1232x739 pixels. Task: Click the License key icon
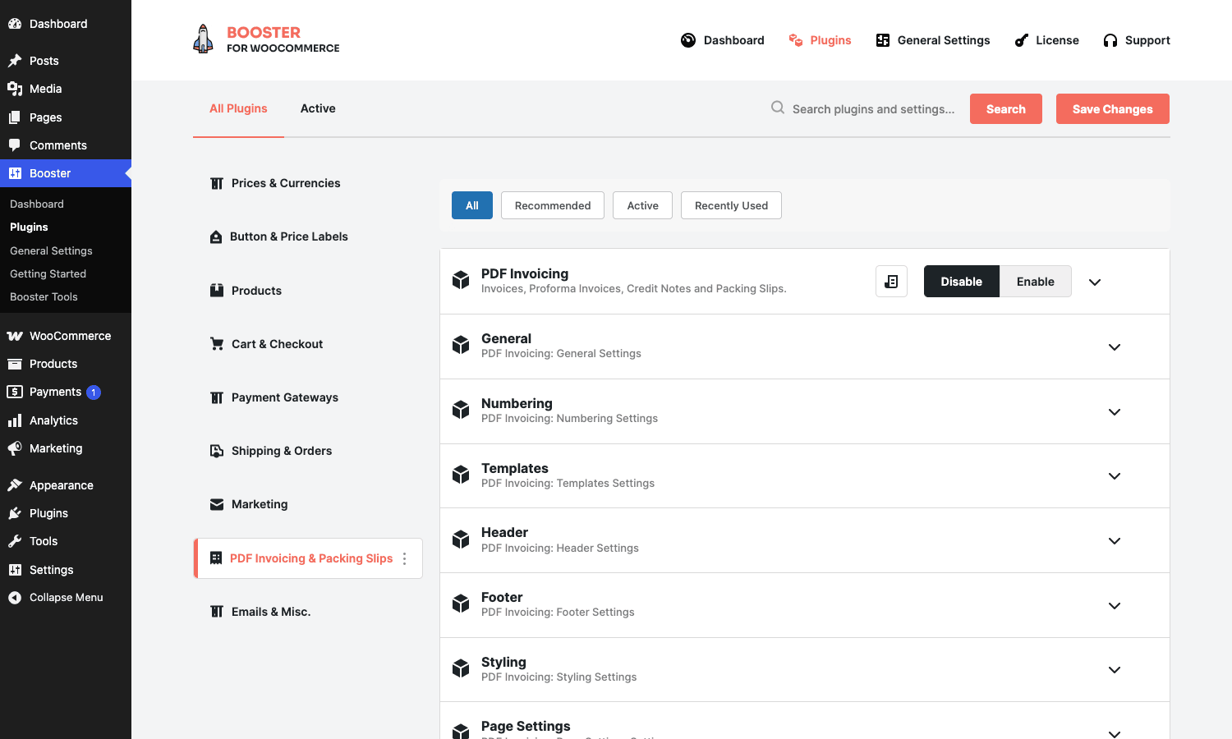pos(1022,40)
